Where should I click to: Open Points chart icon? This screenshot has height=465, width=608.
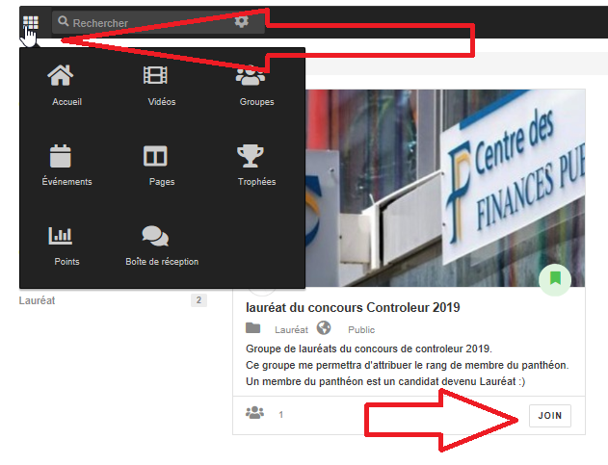(60, 236)
